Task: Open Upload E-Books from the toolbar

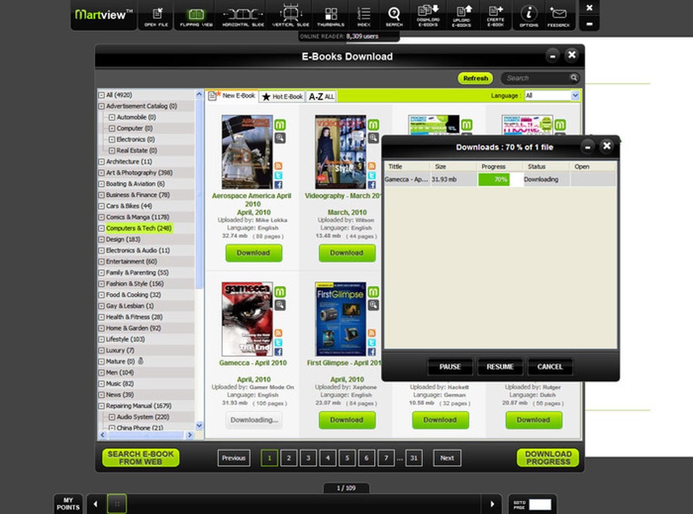Action: tap(461, 16)
